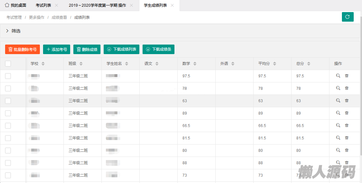The image size is (362, 183).
Task: Check the box for the 97.5 row
Action: [x=8, y=76]
